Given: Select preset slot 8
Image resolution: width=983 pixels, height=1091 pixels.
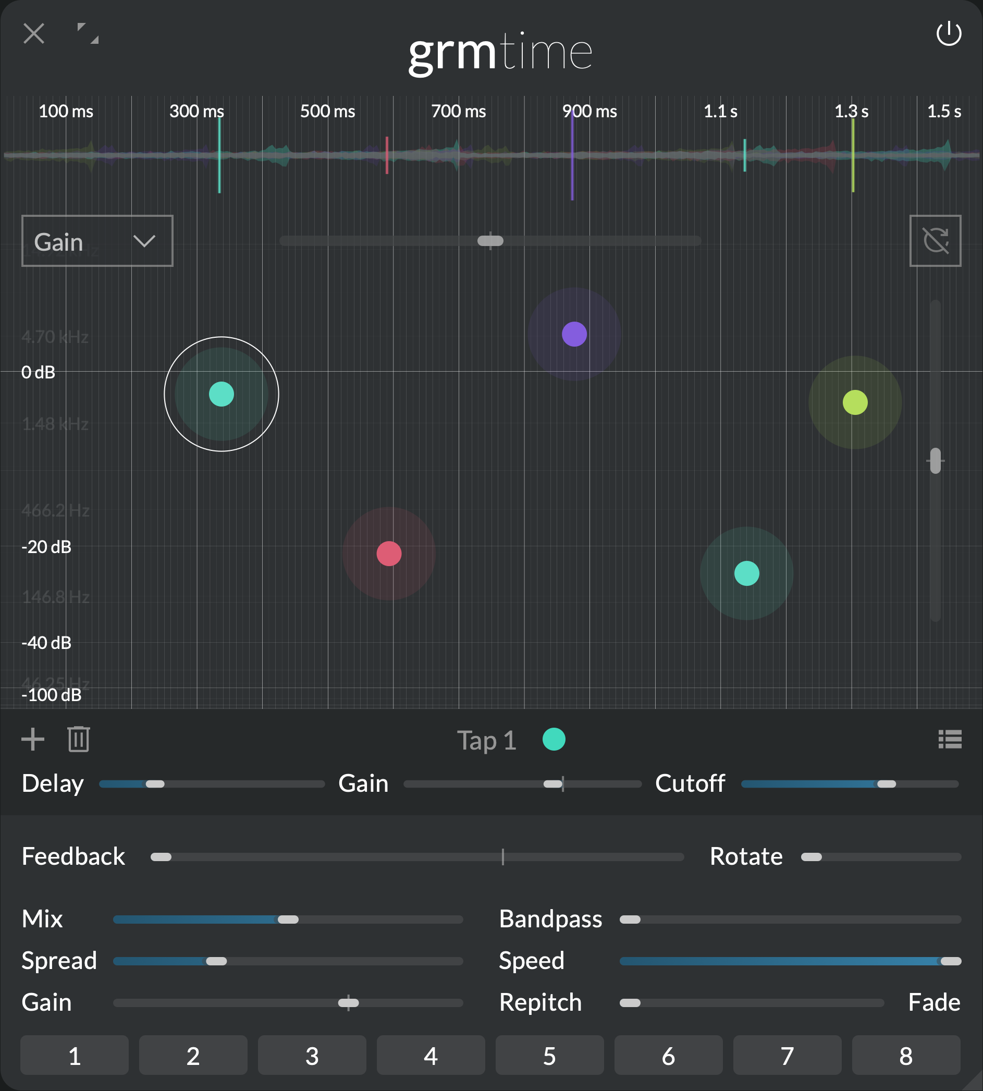Looking at the screenshot, I should pos(906,1056).
